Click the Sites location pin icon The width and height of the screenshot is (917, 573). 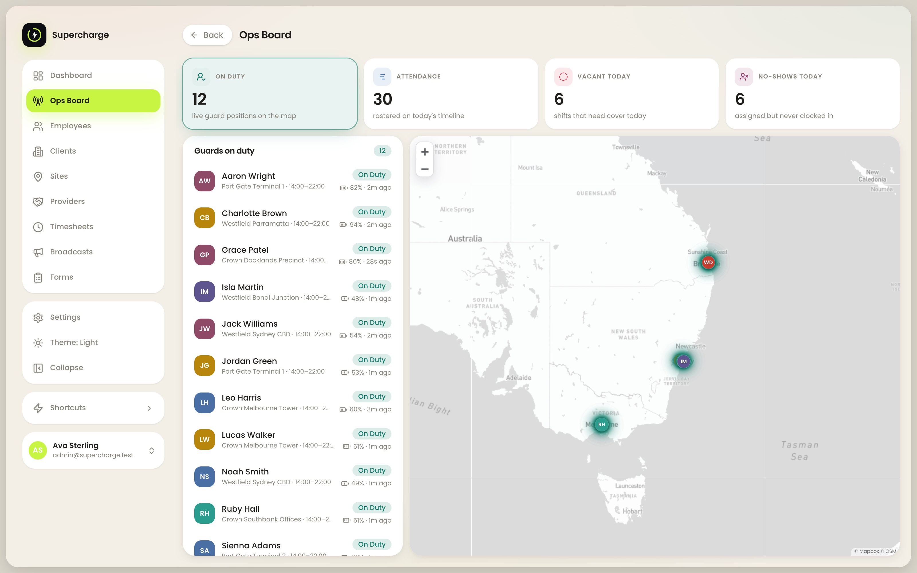38,176
